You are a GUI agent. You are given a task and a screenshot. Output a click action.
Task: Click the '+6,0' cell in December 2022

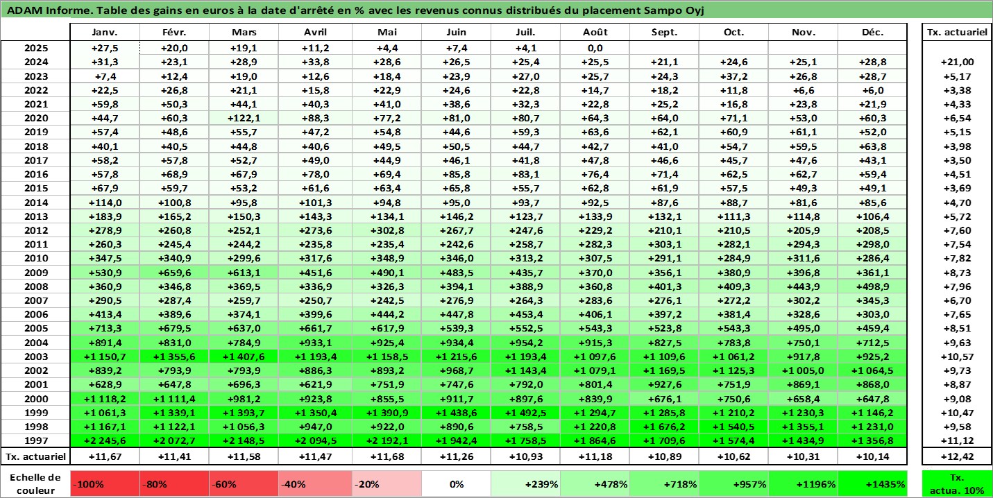pos(873,90)
